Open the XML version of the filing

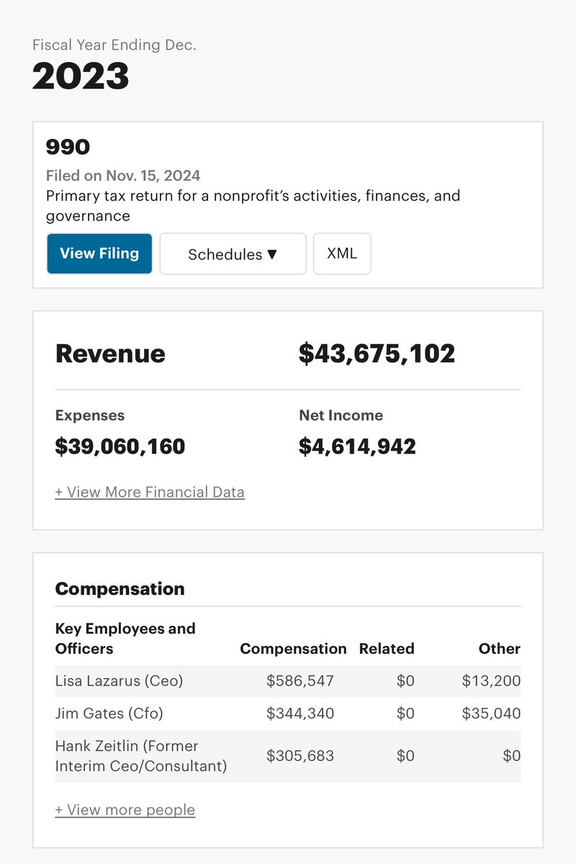342,253
